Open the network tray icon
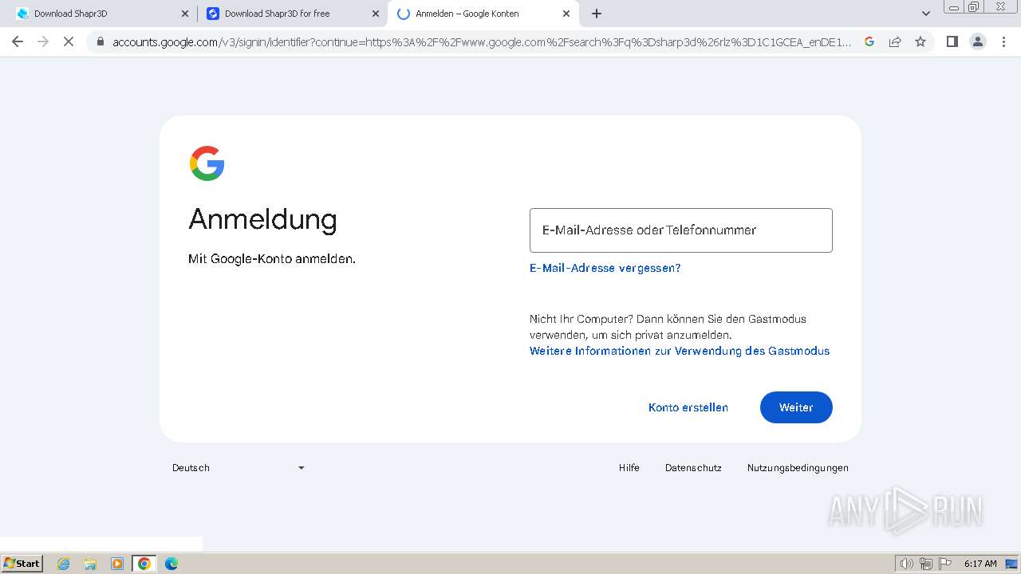 tap(926, 564)
